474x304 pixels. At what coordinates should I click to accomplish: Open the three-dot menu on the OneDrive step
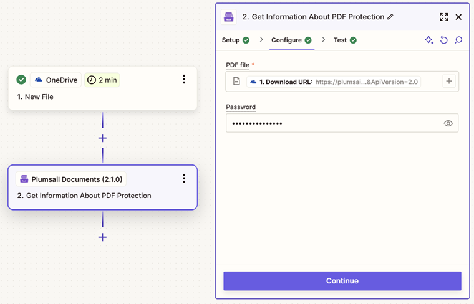pyautogui.click(x=184, y=79)
